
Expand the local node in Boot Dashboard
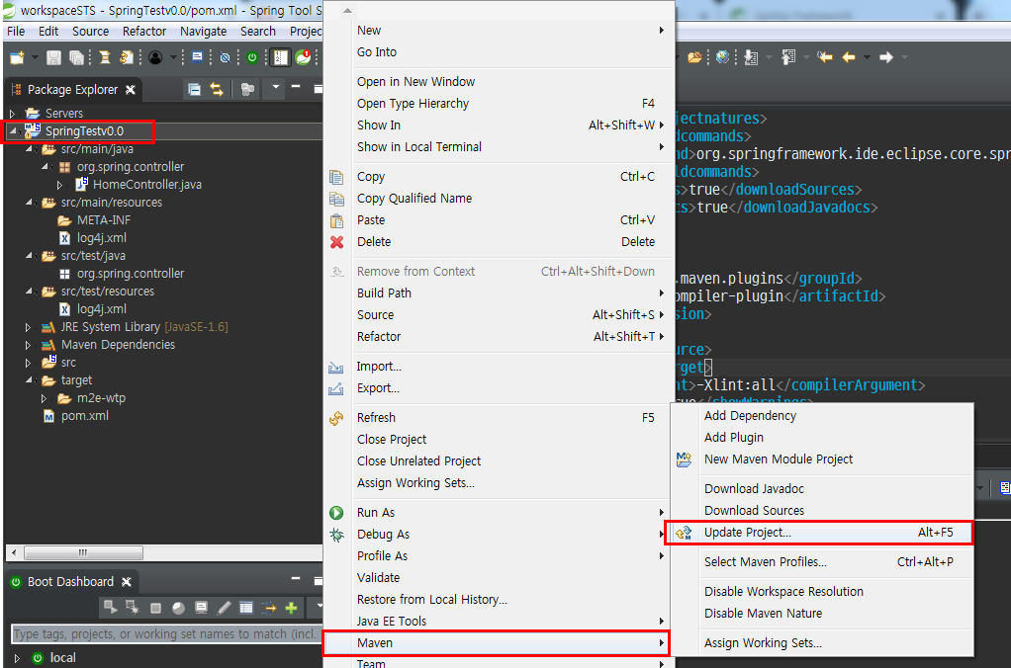tap(17, 658)
